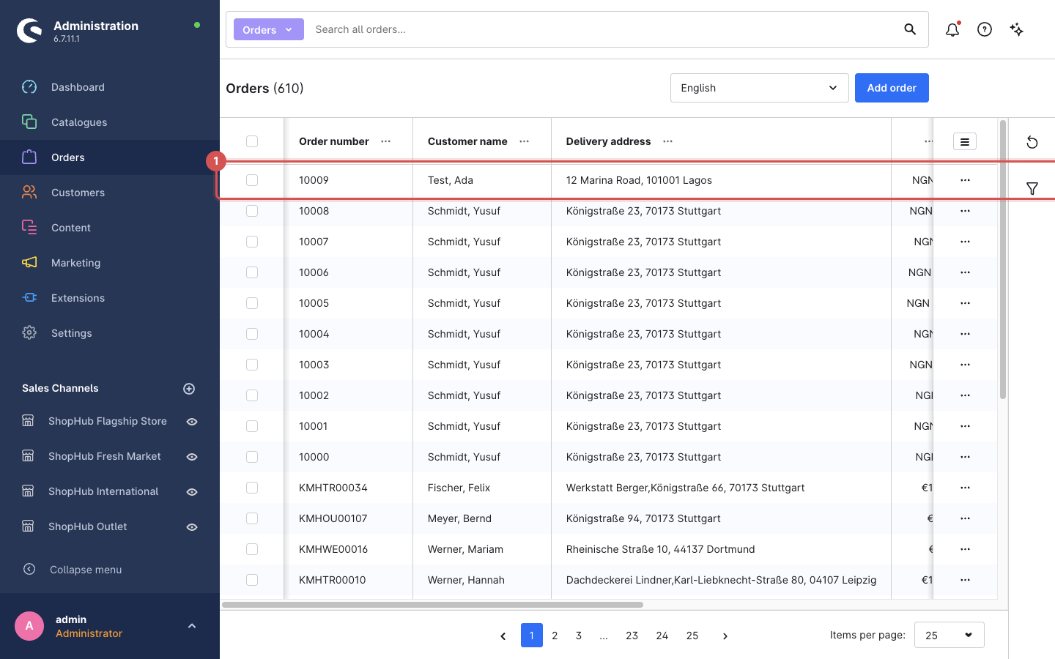1055x659 pixels.
Task: Click the admin avatar
Action: tap(29, 626)
